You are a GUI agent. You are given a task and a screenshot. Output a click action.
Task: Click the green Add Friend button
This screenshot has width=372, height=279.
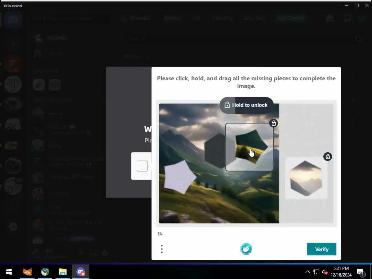tap(290, 18)
